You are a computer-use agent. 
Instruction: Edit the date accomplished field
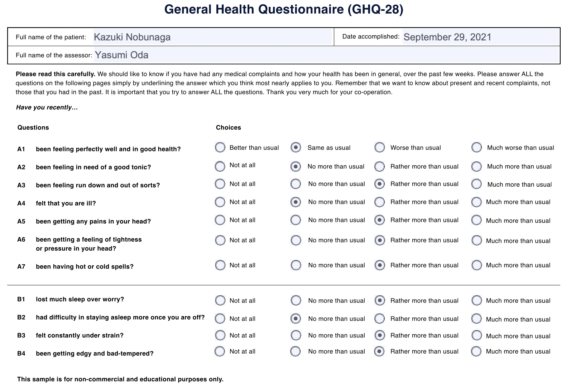(480, 37)
